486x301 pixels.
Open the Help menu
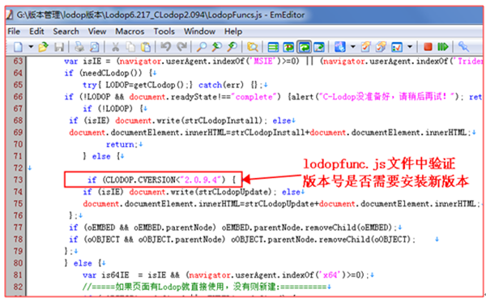tap(233, 32)
